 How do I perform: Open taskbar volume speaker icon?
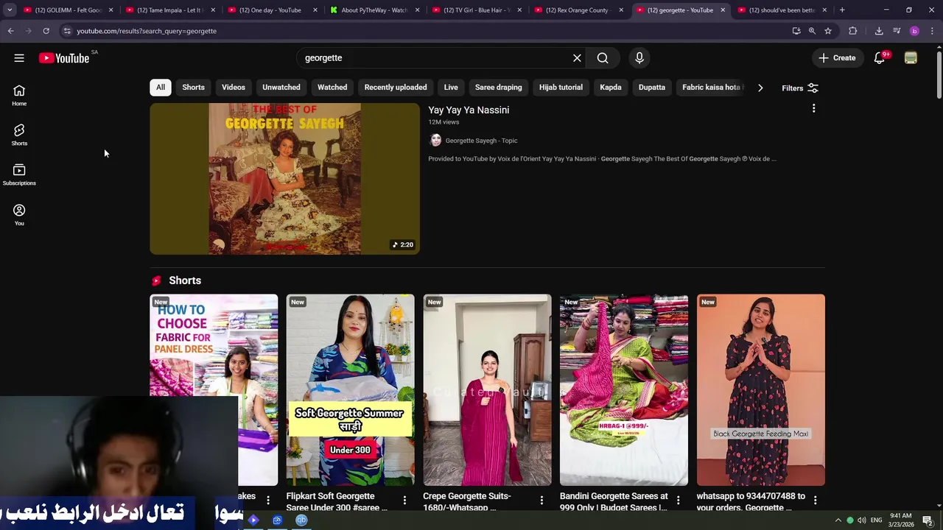click(861, 520)
